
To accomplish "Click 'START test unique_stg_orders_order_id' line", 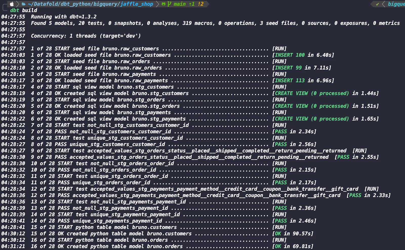I will [113, 176].
